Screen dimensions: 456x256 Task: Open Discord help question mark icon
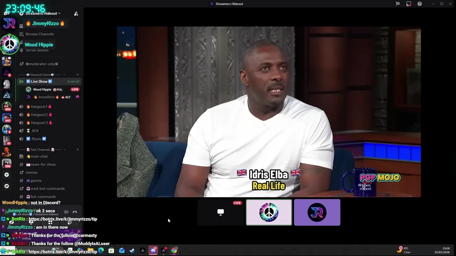420,4
